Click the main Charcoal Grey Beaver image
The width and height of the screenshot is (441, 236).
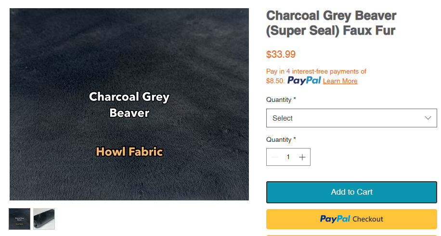[129, 58]
